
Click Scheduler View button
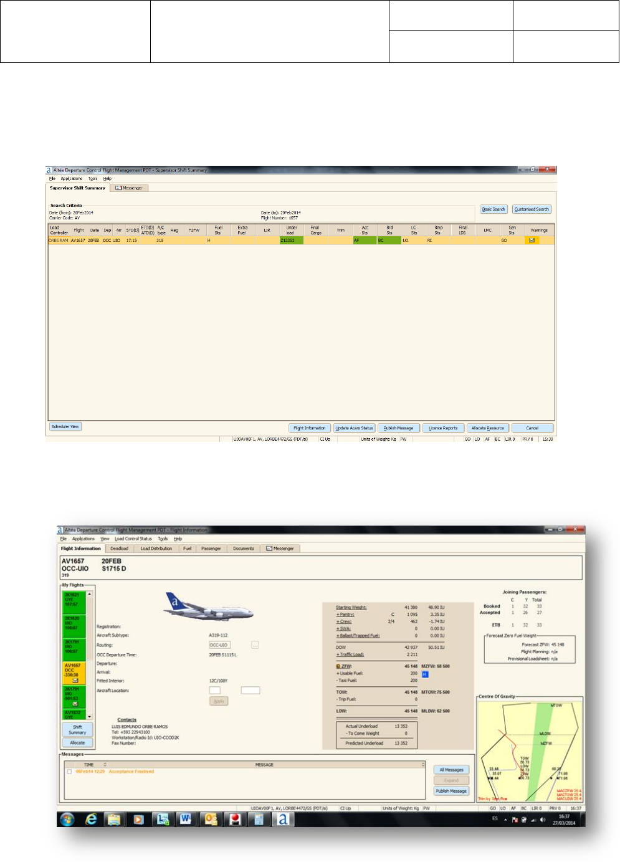point(65,427)
